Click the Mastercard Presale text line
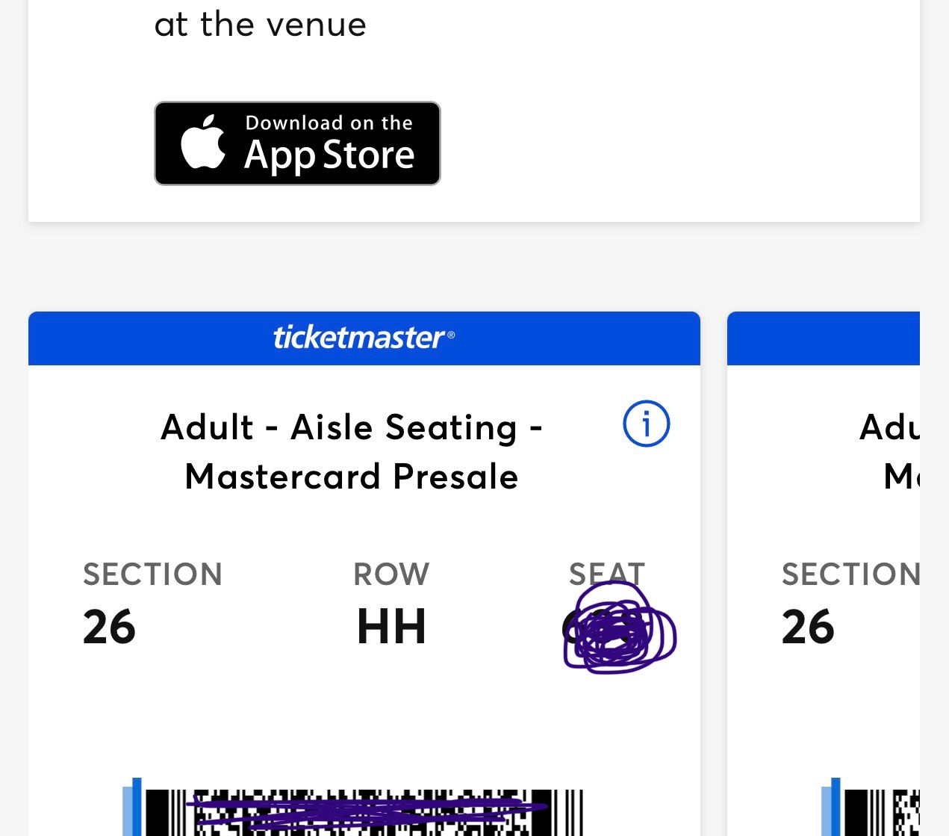 (x=351, y=477)
